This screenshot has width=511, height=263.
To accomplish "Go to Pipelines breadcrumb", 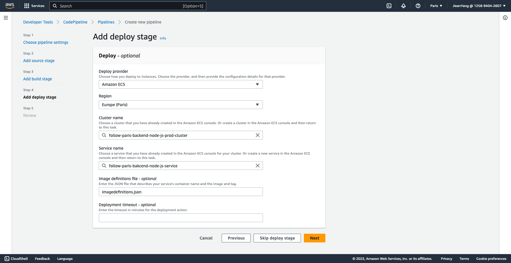I will pyautogui.click(x=106, y=22).
